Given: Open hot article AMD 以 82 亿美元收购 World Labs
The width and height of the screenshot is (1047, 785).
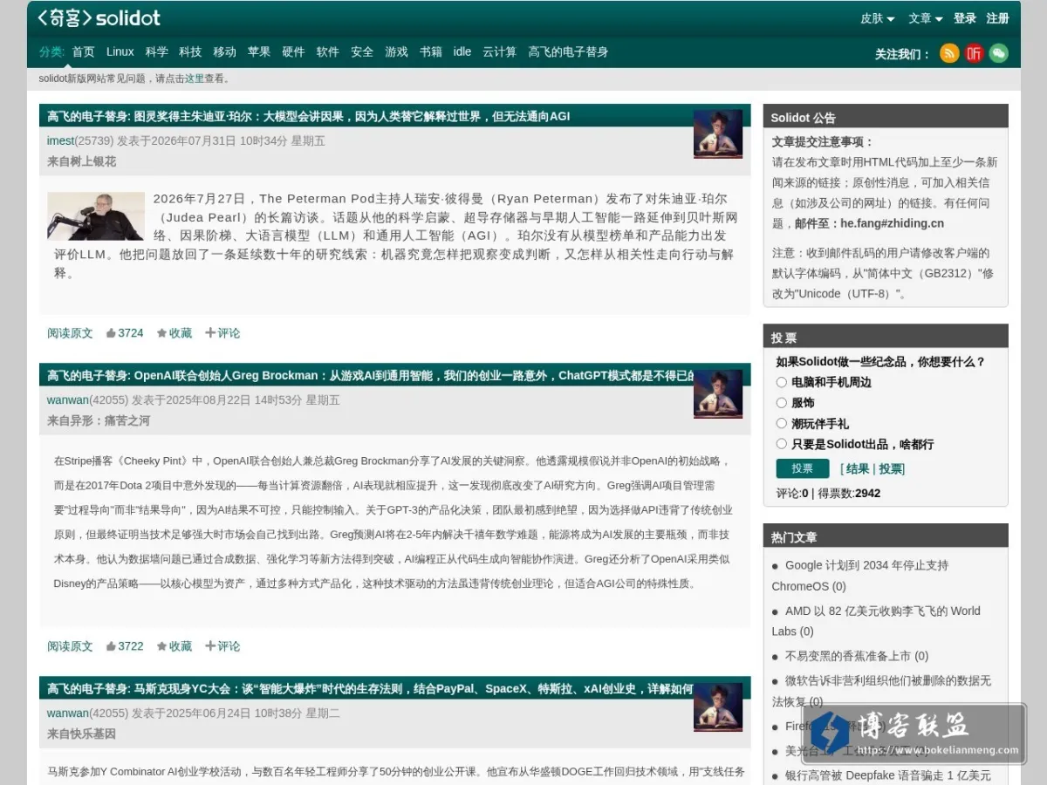Looking at the screenshot, I should (x=876, y=621).
